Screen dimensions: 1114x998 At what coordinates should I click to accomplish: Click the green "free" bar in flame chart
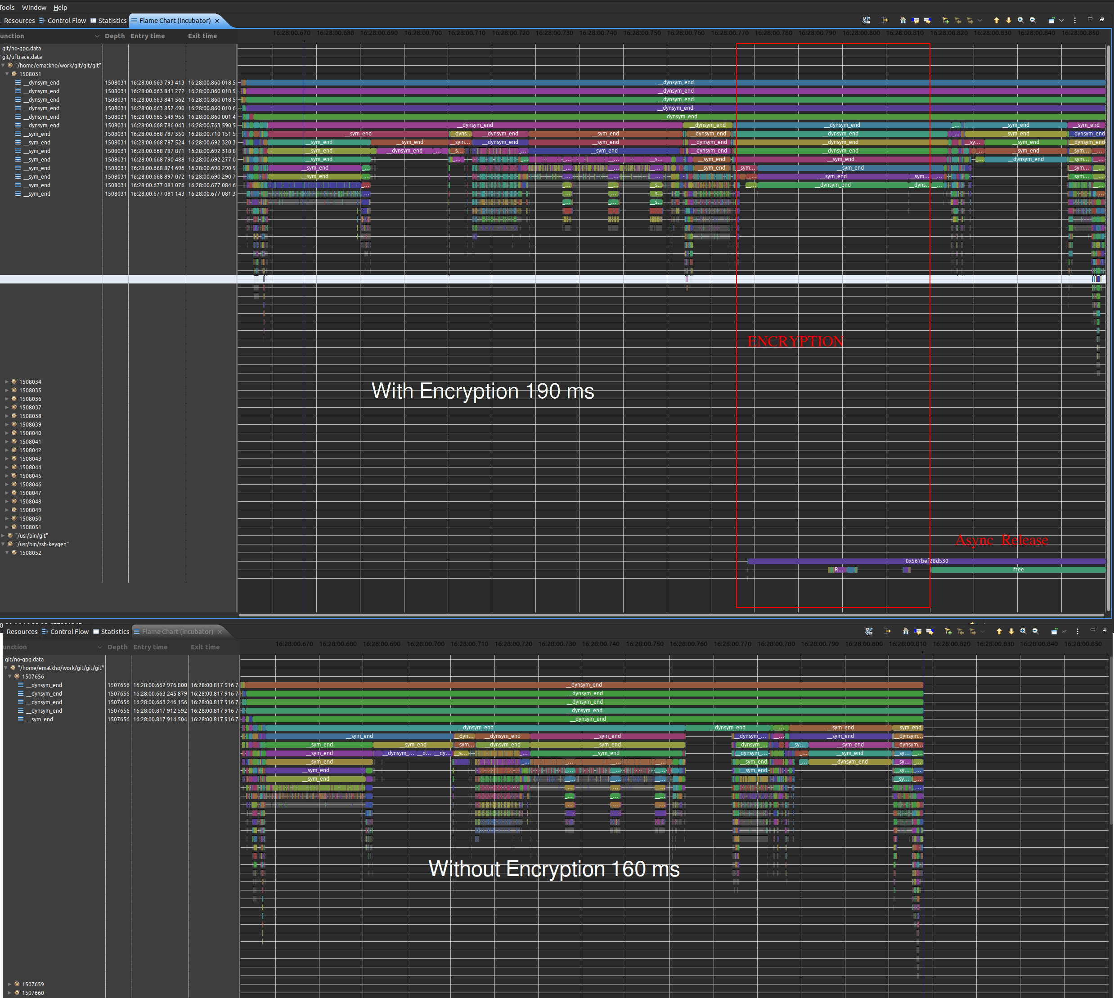(x=1018, y=570)
